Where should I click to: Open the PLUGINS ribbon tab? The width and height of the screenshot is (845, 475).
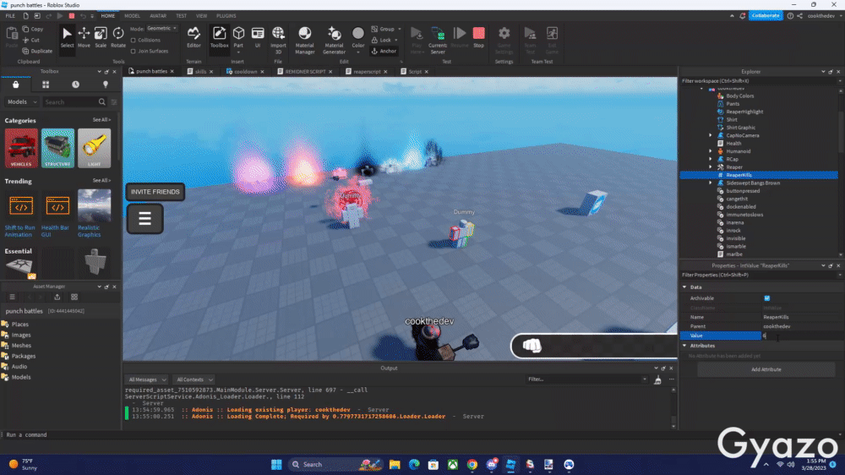pyautogui.click(x=226, y=16)
